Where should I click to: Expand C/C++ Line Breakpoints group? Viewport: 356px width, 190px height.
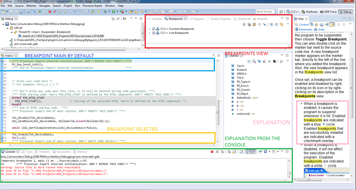coord(150,33)
